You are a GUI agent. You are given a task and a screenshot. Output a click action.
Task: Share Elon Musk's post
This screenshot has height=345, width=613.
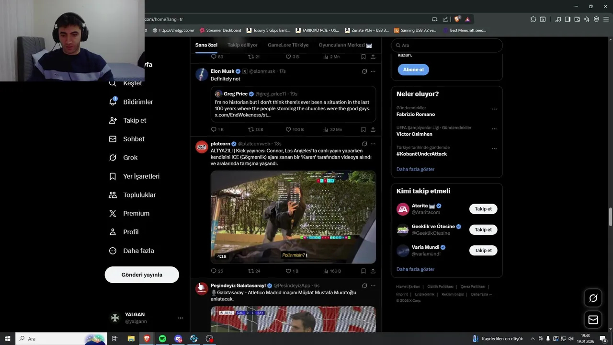[x=373, y=129]
